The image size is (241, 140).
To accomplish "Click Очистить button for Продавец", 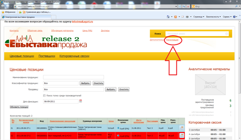I will pos(124,89).
